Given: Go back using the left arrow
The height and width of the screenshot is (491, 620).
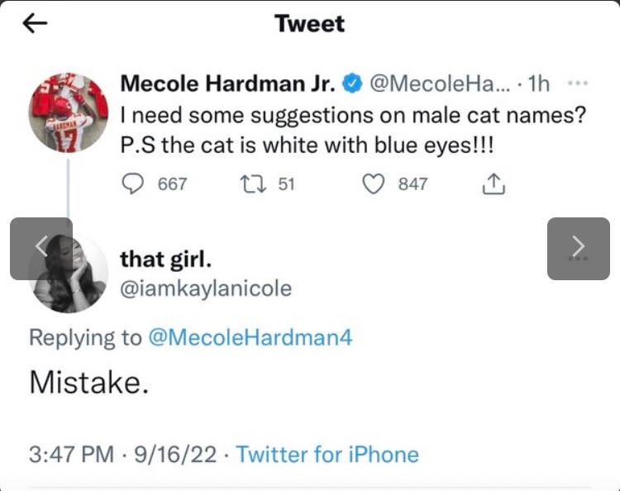Looking at the screenshot, I should (x=35, y=24).
